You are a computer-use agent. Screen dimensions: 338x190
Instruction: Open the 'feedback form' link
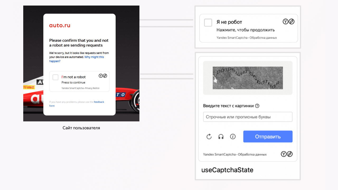tap(77, 104)
